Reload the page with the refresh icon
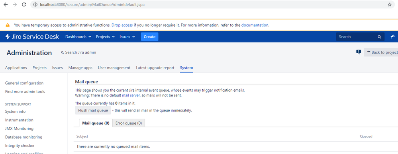 [x=24, y=4]
